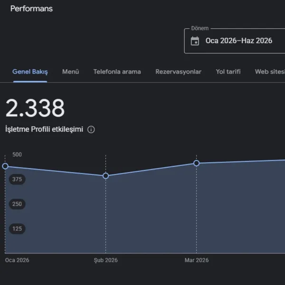Click the 500 axis label
The height and width of the screenshot is (285, 285).
click(x=17, y=154)
